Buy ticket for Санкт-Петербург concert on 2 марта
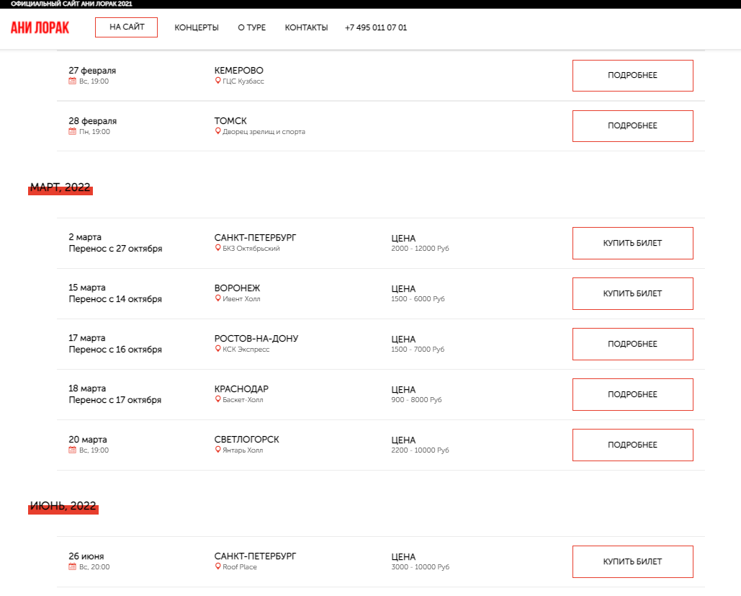 pos(632,243)
